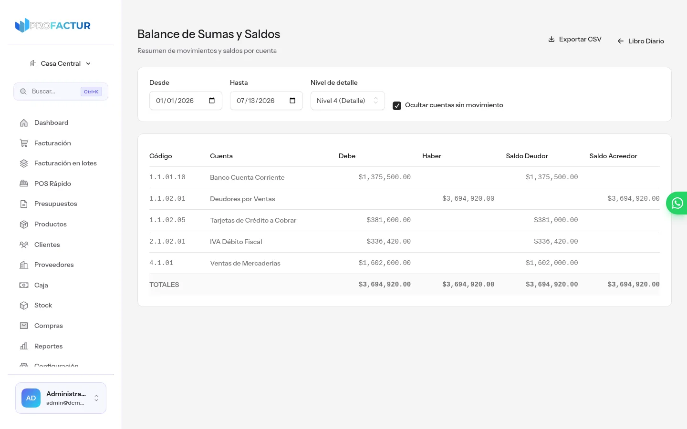Expand the Casa Central branch selector chevron

[x=88, y=63]
